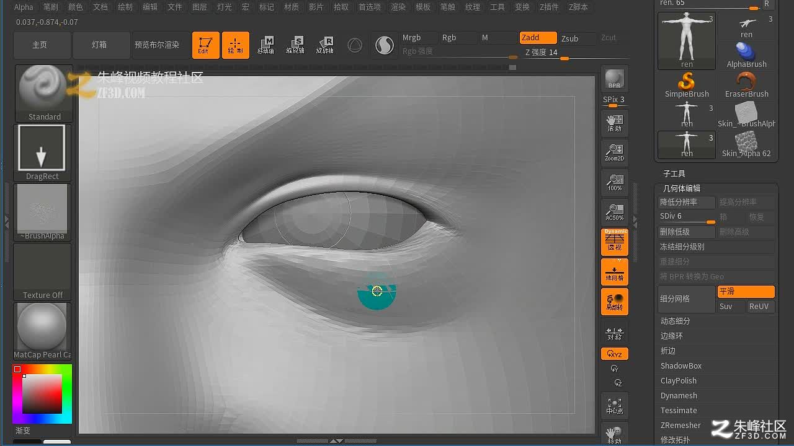Screen dimensions: 794x446
Task: Toggle the Local (局部) transform button
Action: click(x=614, y=302)
